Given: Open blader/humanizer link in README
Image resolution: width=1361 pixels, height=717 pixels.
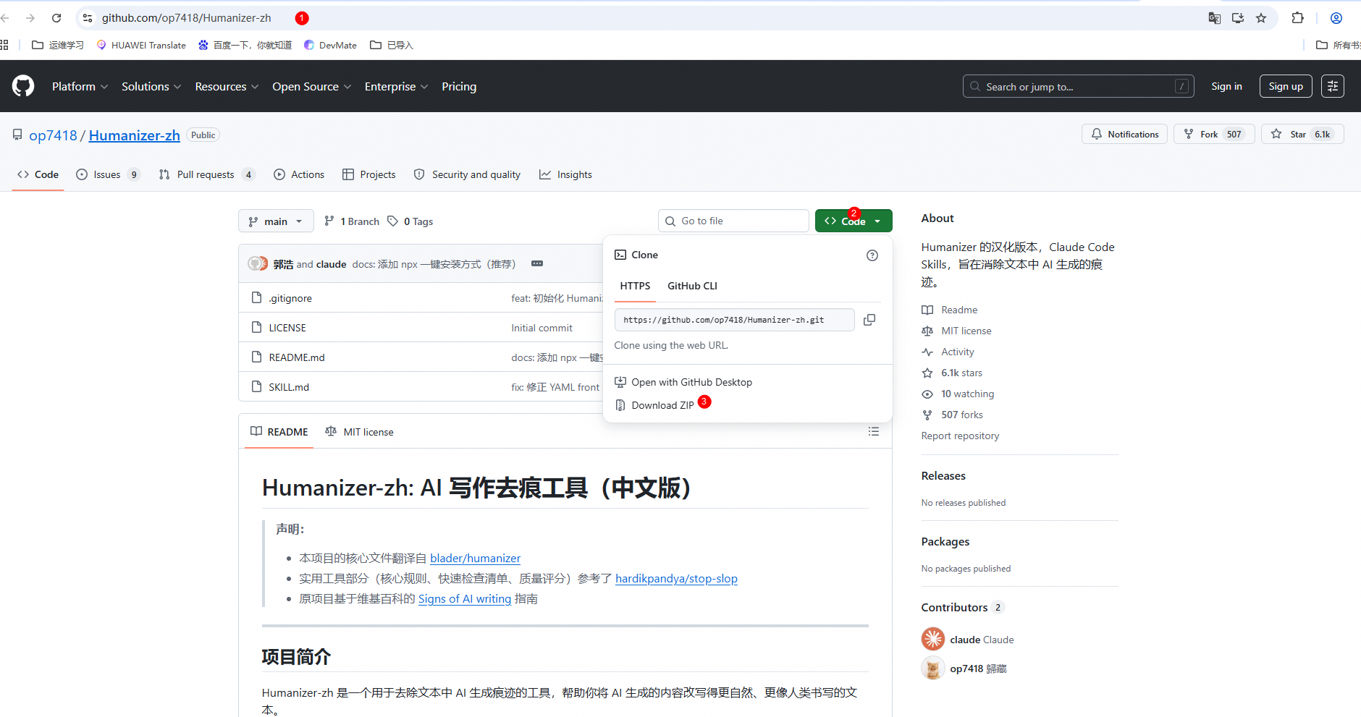Looking at the screenshot, I should (475, 558).
